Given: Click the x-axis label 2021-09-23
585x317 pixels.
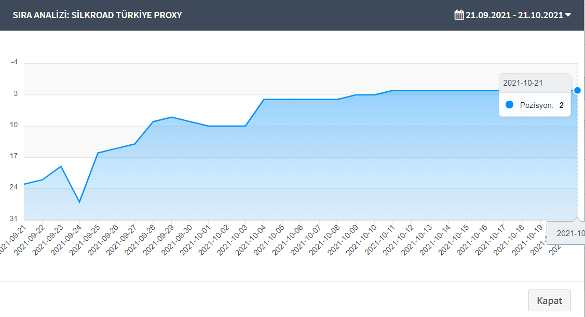Looking at the screenshot, I should pyautogui.click(x=47, y=239).
